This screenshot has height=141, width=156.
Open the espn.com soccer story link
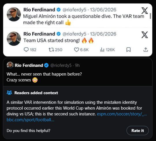click(122, 114)
